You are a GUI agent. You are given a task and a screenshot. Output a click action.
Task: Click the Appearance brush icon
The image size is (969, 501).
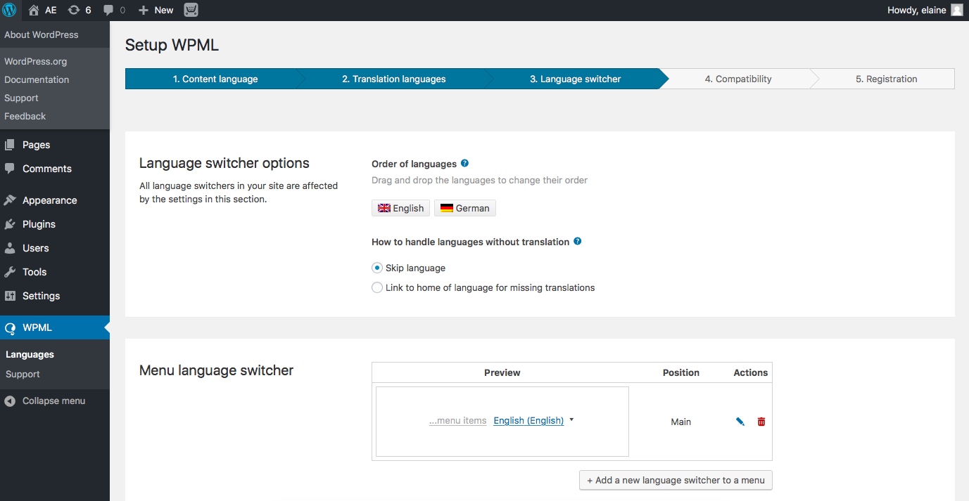[10, 200]
